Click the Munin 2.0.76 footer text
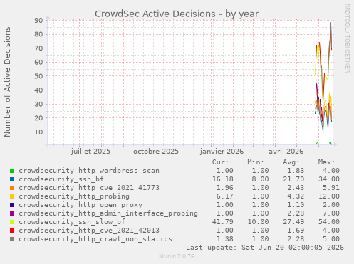This screenshot has height=264, width=354. click(177, 256)
